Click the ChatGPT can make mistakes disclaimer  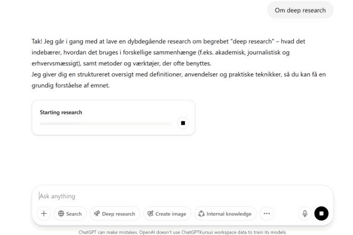click(x=182, y=232)
